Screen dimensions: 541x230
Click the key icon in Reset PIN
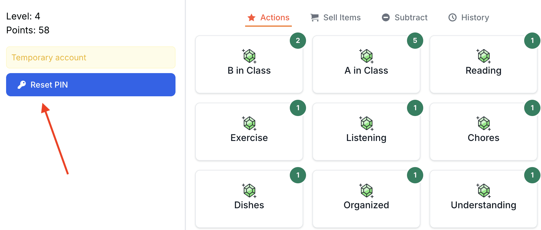coord(22,85)
